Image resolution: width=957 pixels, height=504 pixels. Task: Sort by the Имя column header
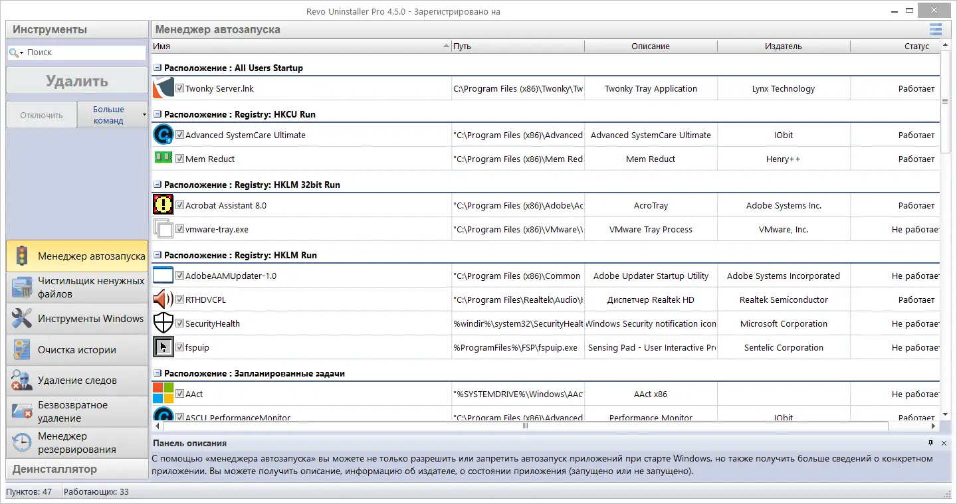[x=301, y=46]
